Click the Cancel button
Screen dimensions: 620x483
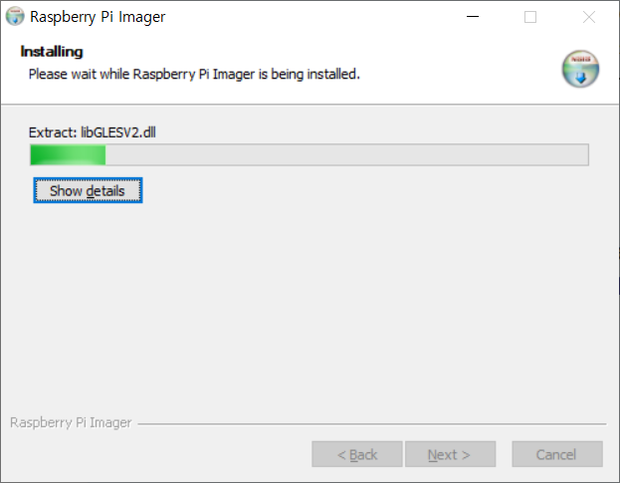pos(557,454)
